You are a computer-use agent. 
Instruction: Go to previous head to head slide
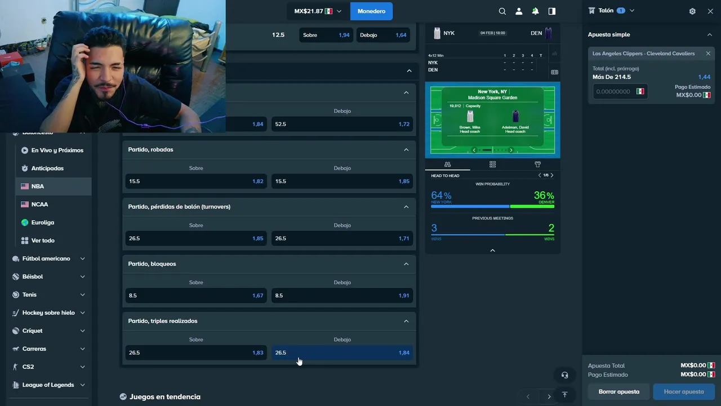coord(540,175)
